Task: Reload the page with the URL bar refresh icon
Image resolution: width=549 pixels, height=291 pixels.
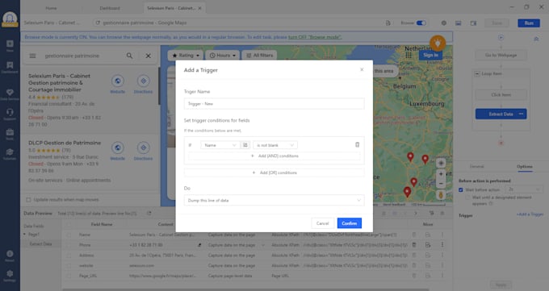Action: 98,23
